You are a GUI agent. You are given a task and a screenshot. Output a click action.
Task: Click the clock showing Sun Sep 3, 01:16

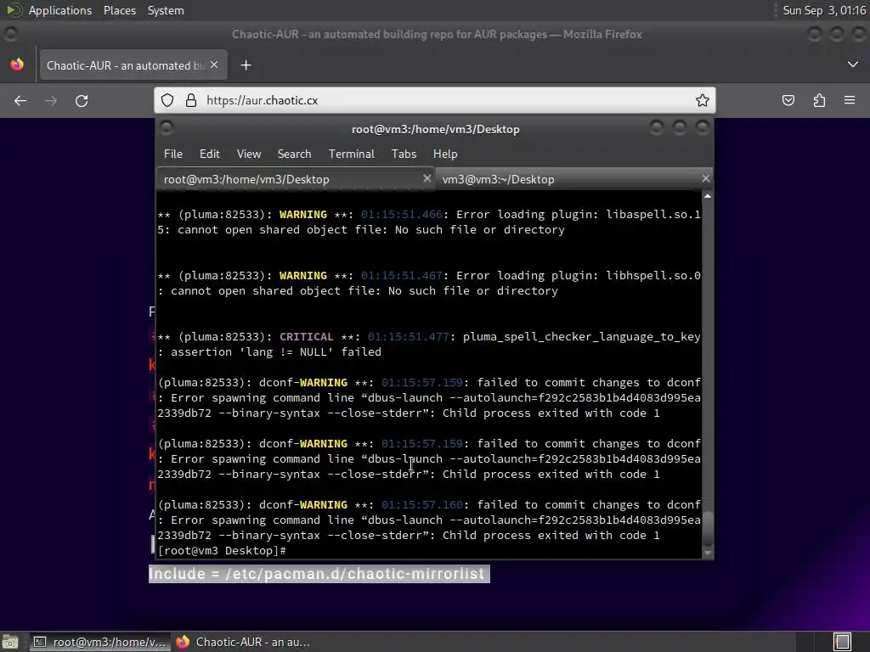tap(824, 10)
